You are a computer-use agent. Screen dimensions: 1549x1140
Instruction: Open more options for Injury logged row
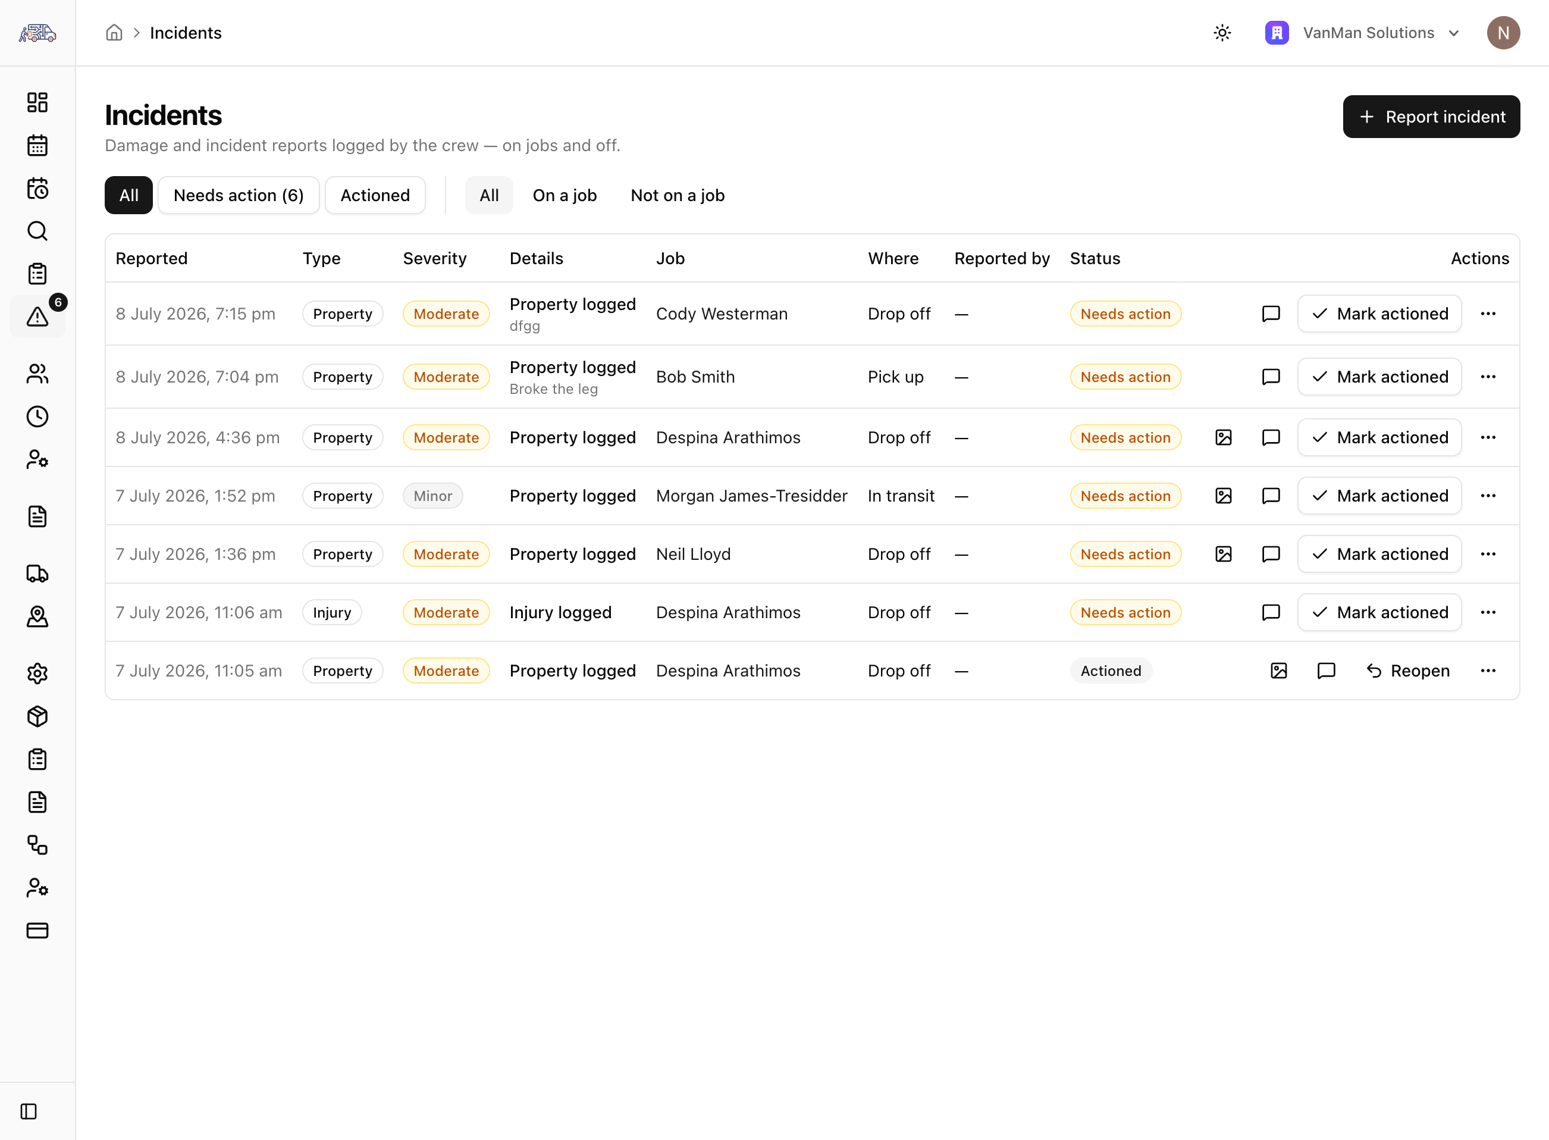[1488, 612]
